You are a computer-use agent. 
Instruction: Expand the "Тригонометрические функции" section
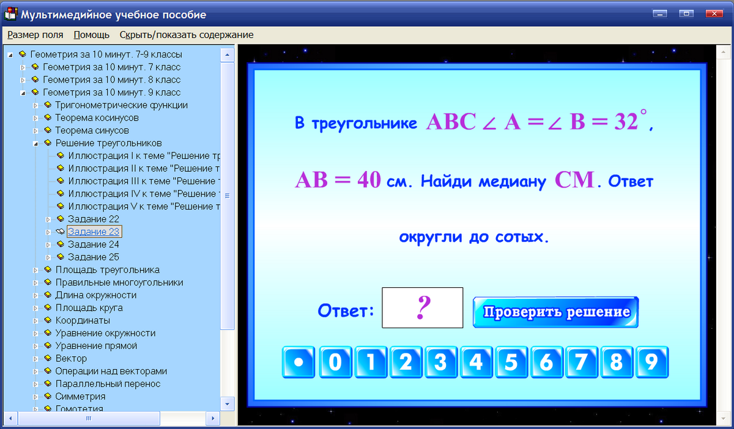click(36, 105)
